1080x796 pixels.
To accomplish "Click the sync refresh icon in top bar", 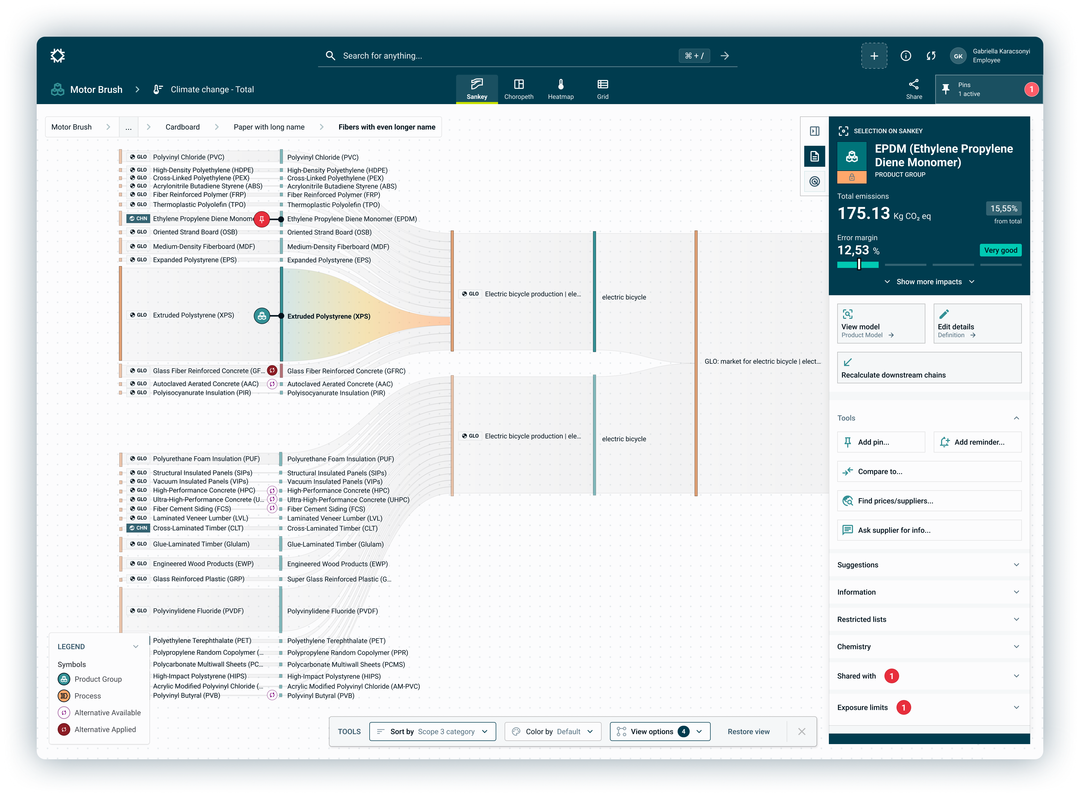I will click(x=931, y=56).
